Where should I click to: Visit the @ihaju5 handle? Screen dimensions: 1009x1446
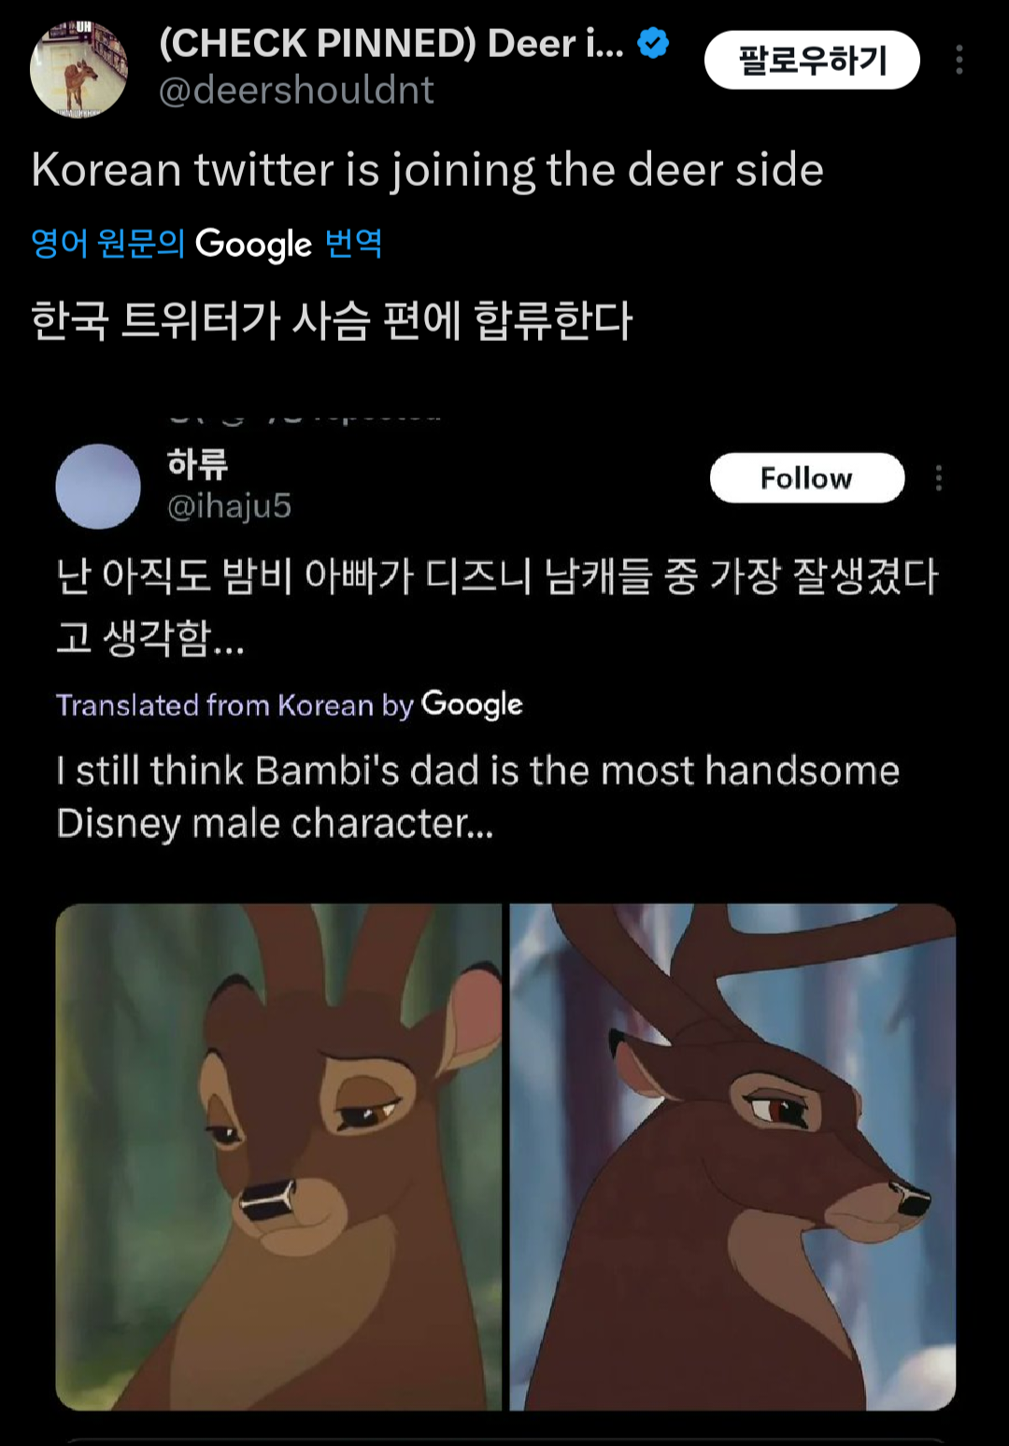pyautogui.click(x=229, y=506)
